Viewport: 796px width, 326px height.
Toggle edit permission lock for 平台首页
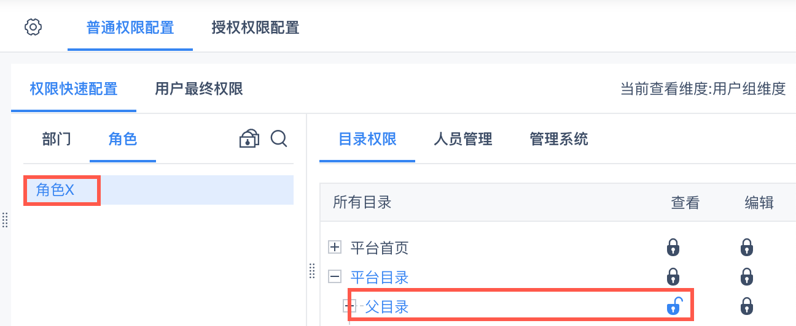(x=747, y=248)
